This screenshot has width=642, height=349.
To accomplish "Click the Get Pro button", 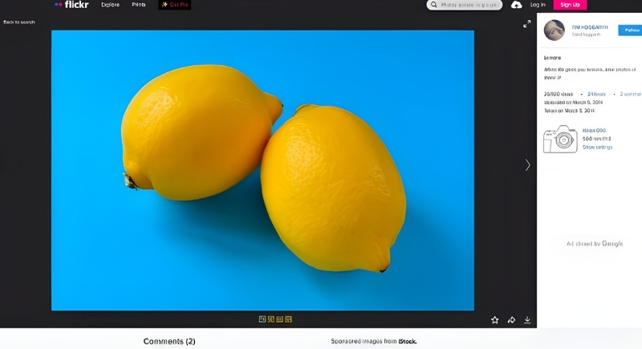I will tap(174, 5).
